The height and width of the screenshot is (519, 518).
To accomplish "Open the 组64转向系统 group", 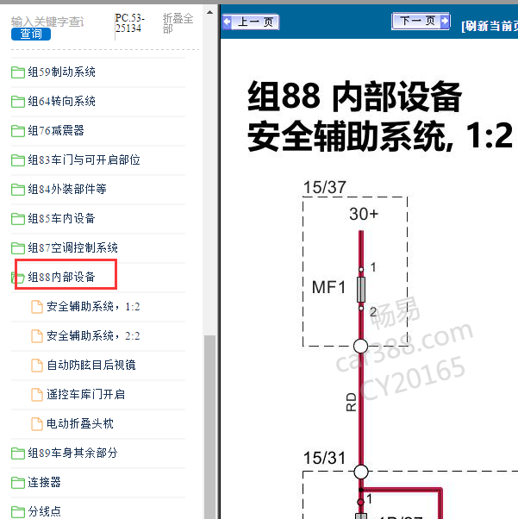I will pos(61,101).
